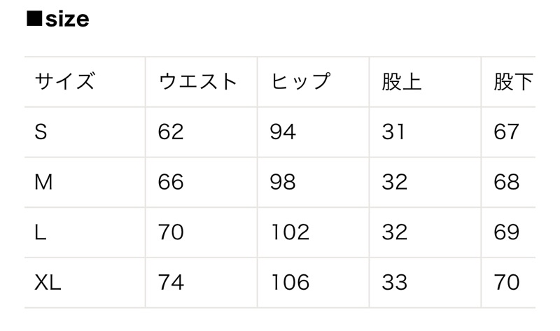Screen dimensions: 560x331
Task: Click the サイズ column header
Action: [x=65, y=81]
